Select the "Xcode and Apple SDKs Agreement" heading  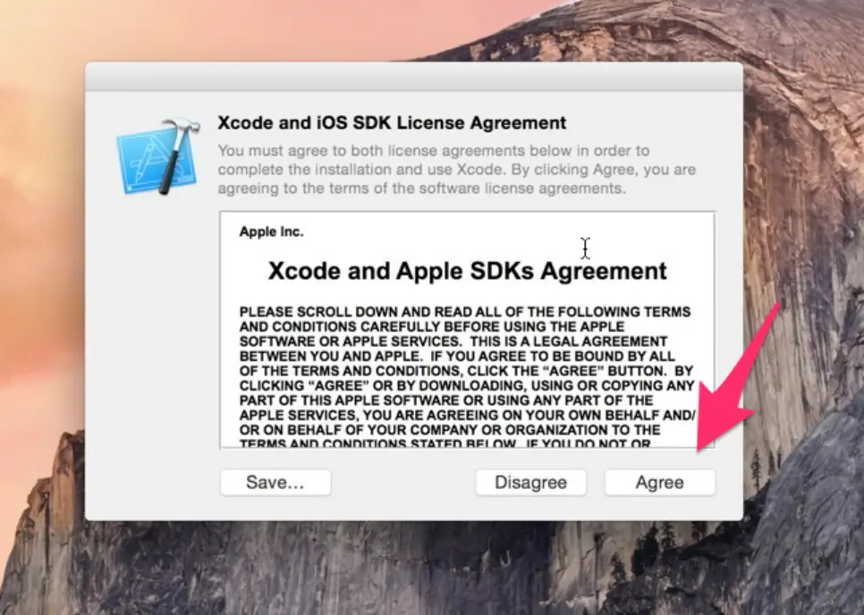[467, 271]
